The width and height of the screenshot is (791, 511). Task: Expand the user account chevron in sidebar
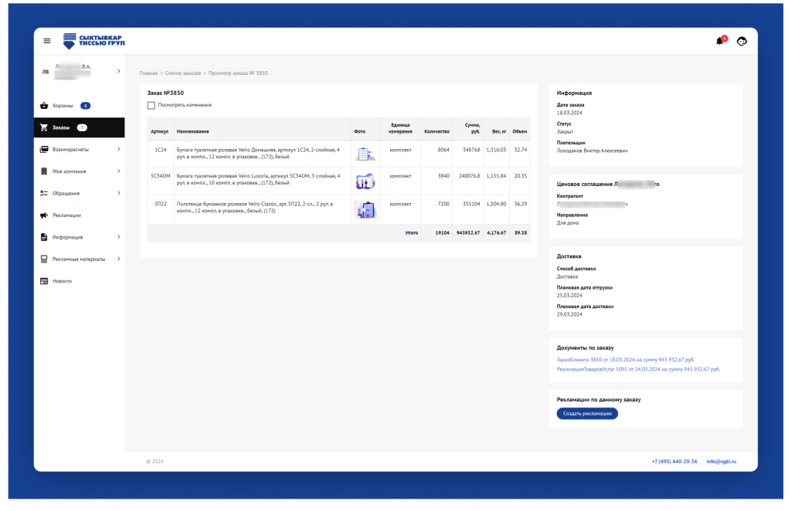[x=118, y=71]
